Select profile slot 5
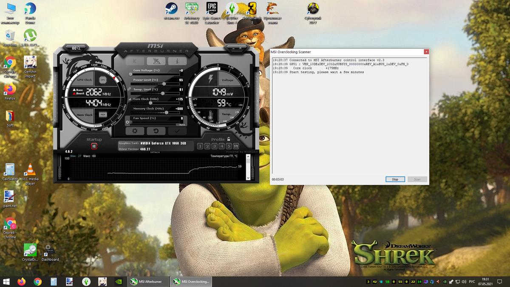The height and width of the screenshot is (287, 510). click(229, 146)
